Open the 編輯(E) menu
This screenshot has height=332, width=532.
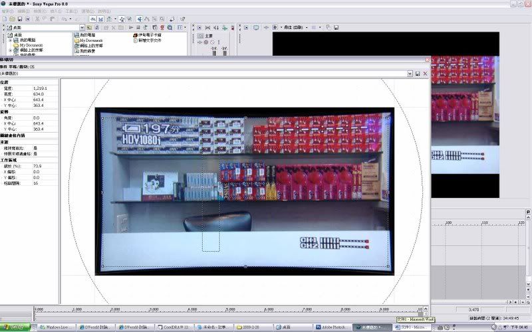pyautogui.click(x=23, y=11)
